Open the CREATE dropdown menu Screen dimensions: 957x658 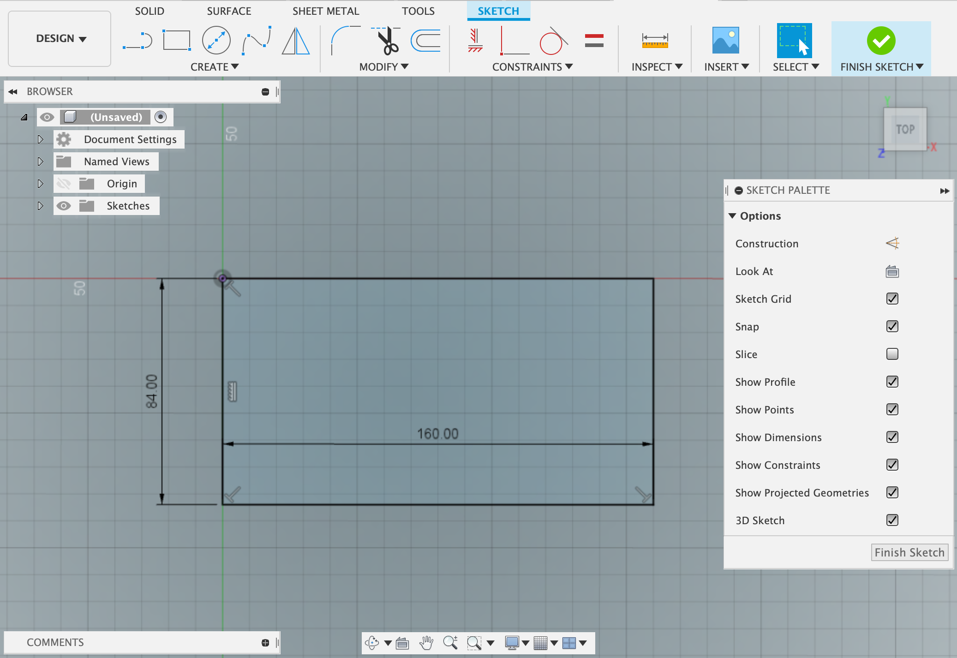[x=215, y=66]
